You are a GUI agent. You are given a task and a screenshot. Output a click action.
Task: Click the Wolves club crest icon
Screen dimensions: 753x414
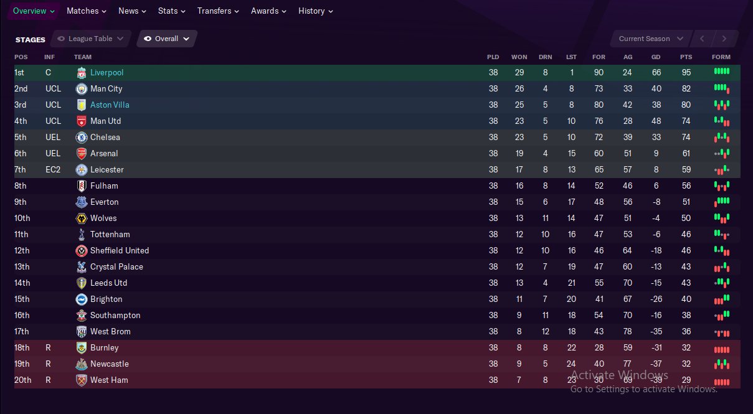(81, 219)
